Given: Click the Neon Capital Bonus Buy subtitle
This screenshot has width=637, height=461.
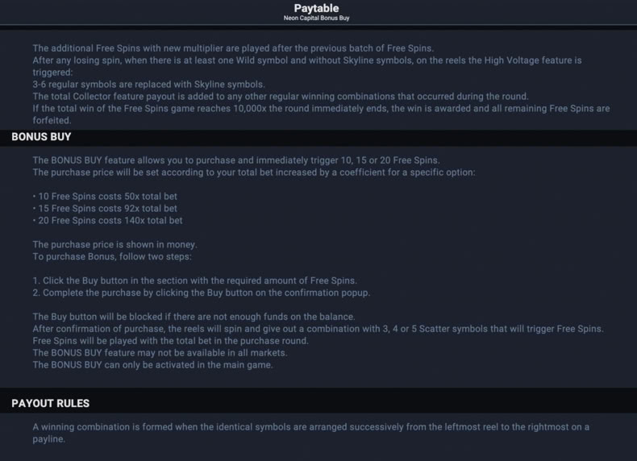Looking at the screenshot, I should [316, 18].
